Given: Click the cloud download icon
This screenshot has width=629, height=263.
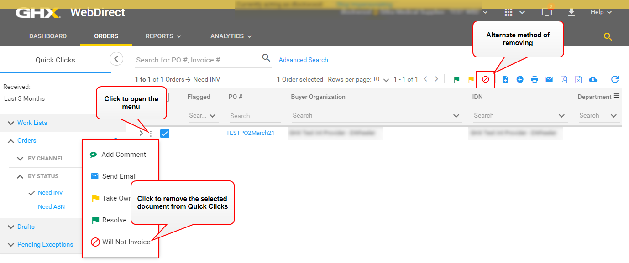Looking at the screenshot, I should (593, 79).
